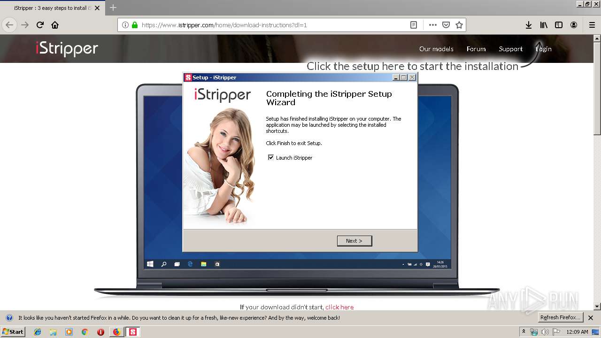Image resolution: width=601 pixels, height=338 pixels.
Task: Go forward using the Firefox forward arrow
Action: (25, 25)
